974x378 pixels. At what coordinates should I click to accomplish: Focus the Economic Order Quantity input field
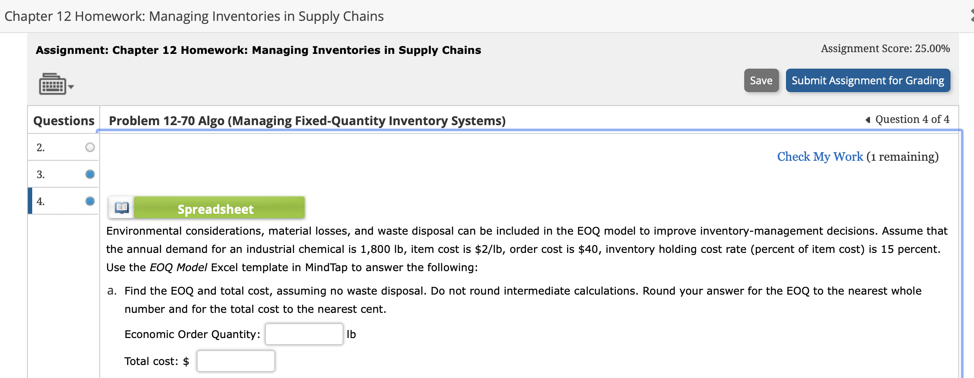point(304,334)
